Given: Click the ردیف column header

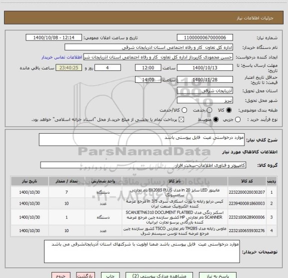Looking at the screenshot, I should point(271,181).
